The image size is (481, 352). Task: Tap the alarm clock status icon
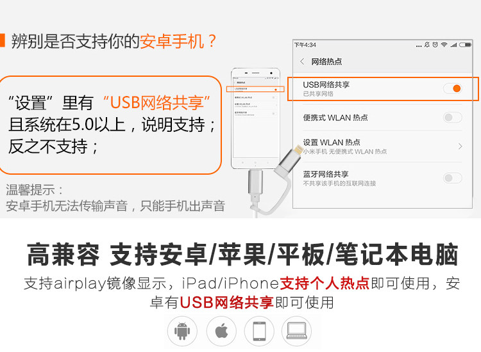[435, 45]
